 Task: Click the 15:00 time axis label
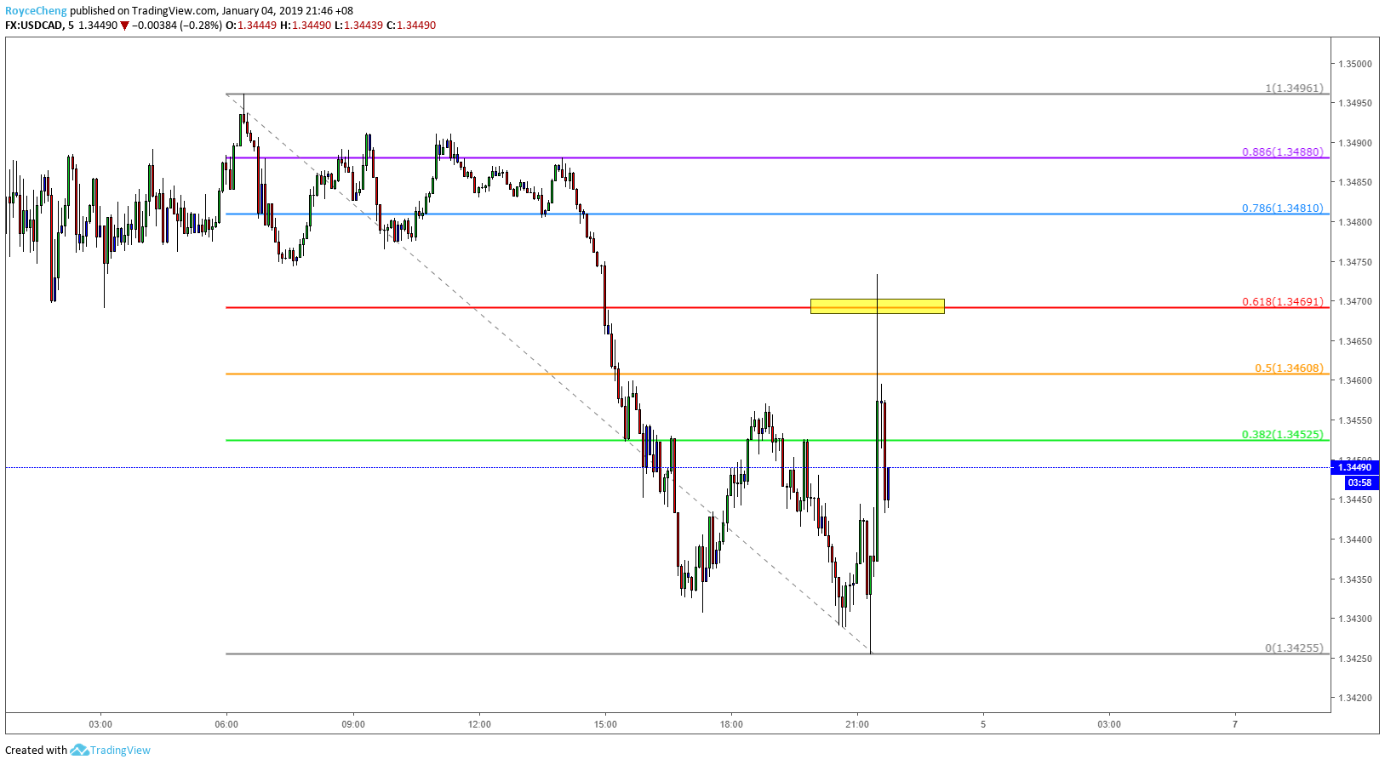605,724
